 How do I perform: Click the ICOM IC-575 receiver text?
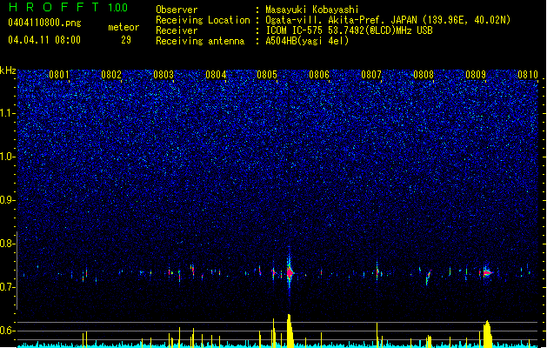pyautogui.click(x=349, y=30)
